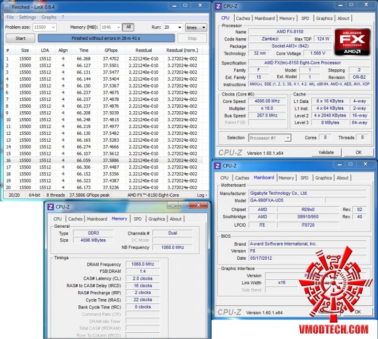The image size is (378, 339).
Task: Select result row 19 with 37.4387 GFlops
Action: [103, 181]
